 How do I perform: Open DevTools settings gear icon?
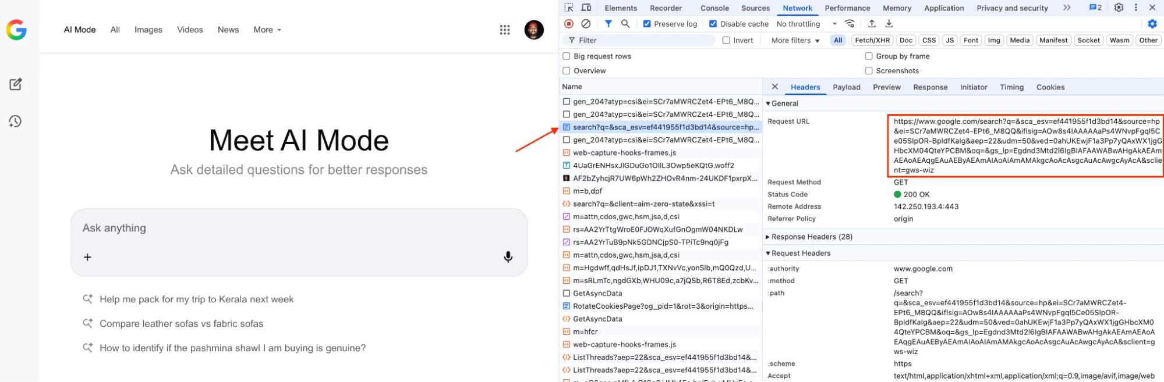(x=1119, y=8)
